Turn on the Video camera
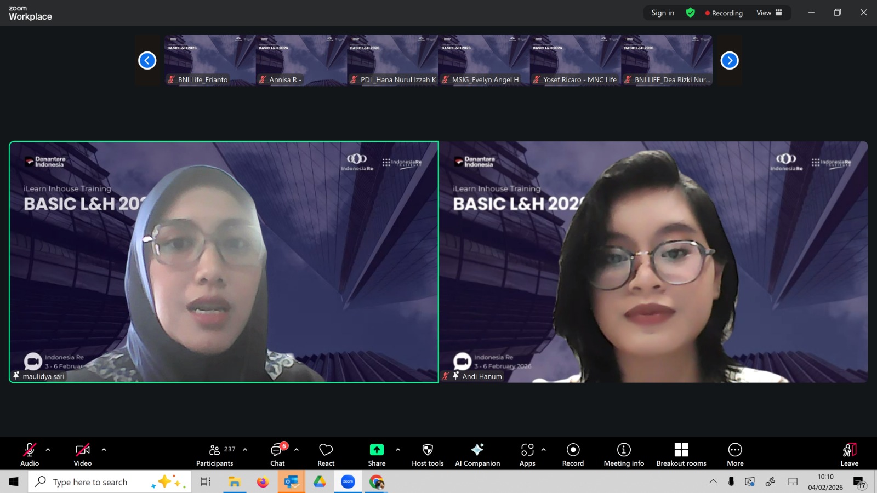This screenshot has width=877, height=493. pyautogui.click(x=83, y=454)
